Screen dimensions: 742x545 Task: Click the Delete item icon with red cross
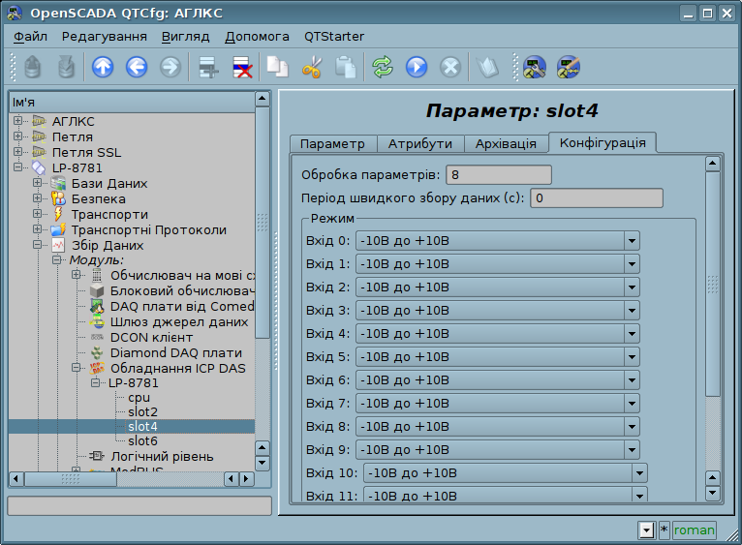coord(241,67)
